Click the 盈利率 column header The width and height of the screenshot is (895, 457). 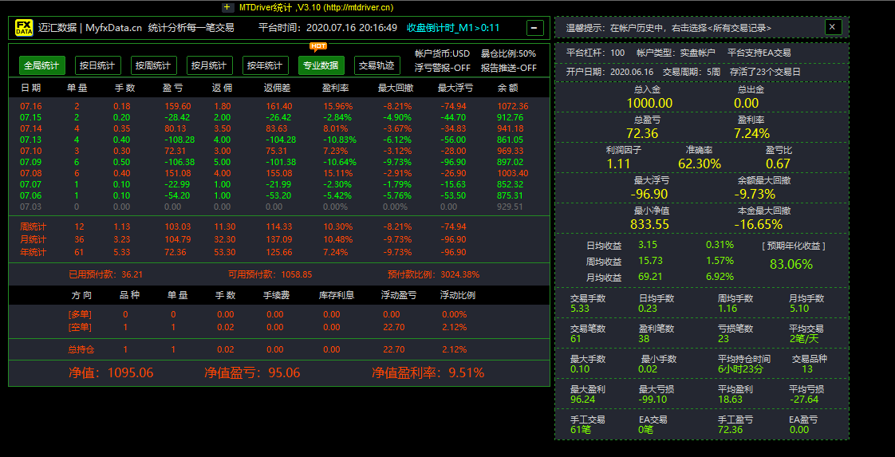coord(336,88)
